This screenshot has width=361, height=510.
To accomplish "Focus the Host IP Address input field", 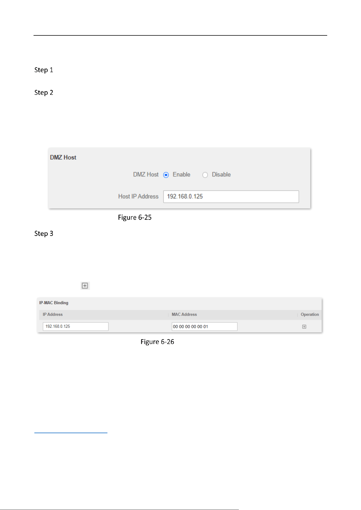I will (231, 196).
